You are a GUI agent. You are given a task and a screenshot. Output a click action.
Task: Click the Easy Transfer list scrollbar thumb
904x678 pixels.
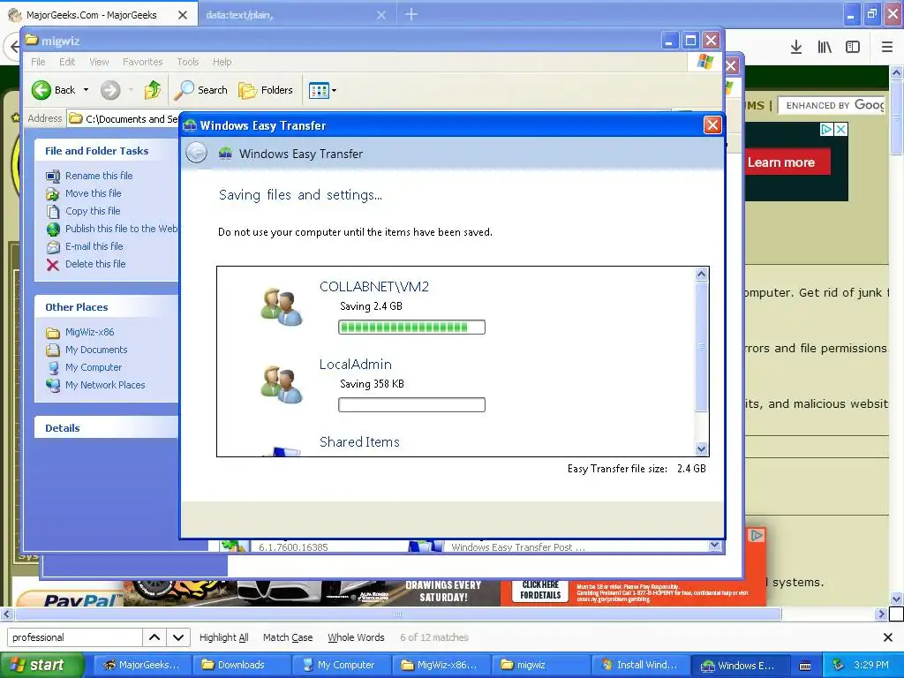coord(701,346)
